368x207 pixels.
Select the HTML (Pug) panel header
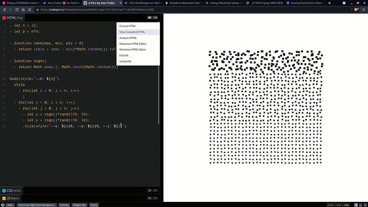pyautogui.click(x=13, y=18)
